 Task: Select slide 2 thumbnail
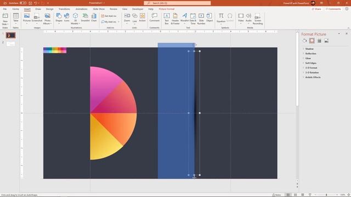pos(11,44)
